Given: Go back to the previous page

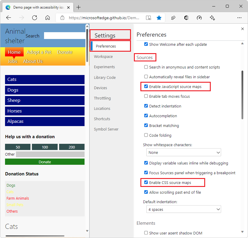Looking at the screenshot, I should pos(8,18).
